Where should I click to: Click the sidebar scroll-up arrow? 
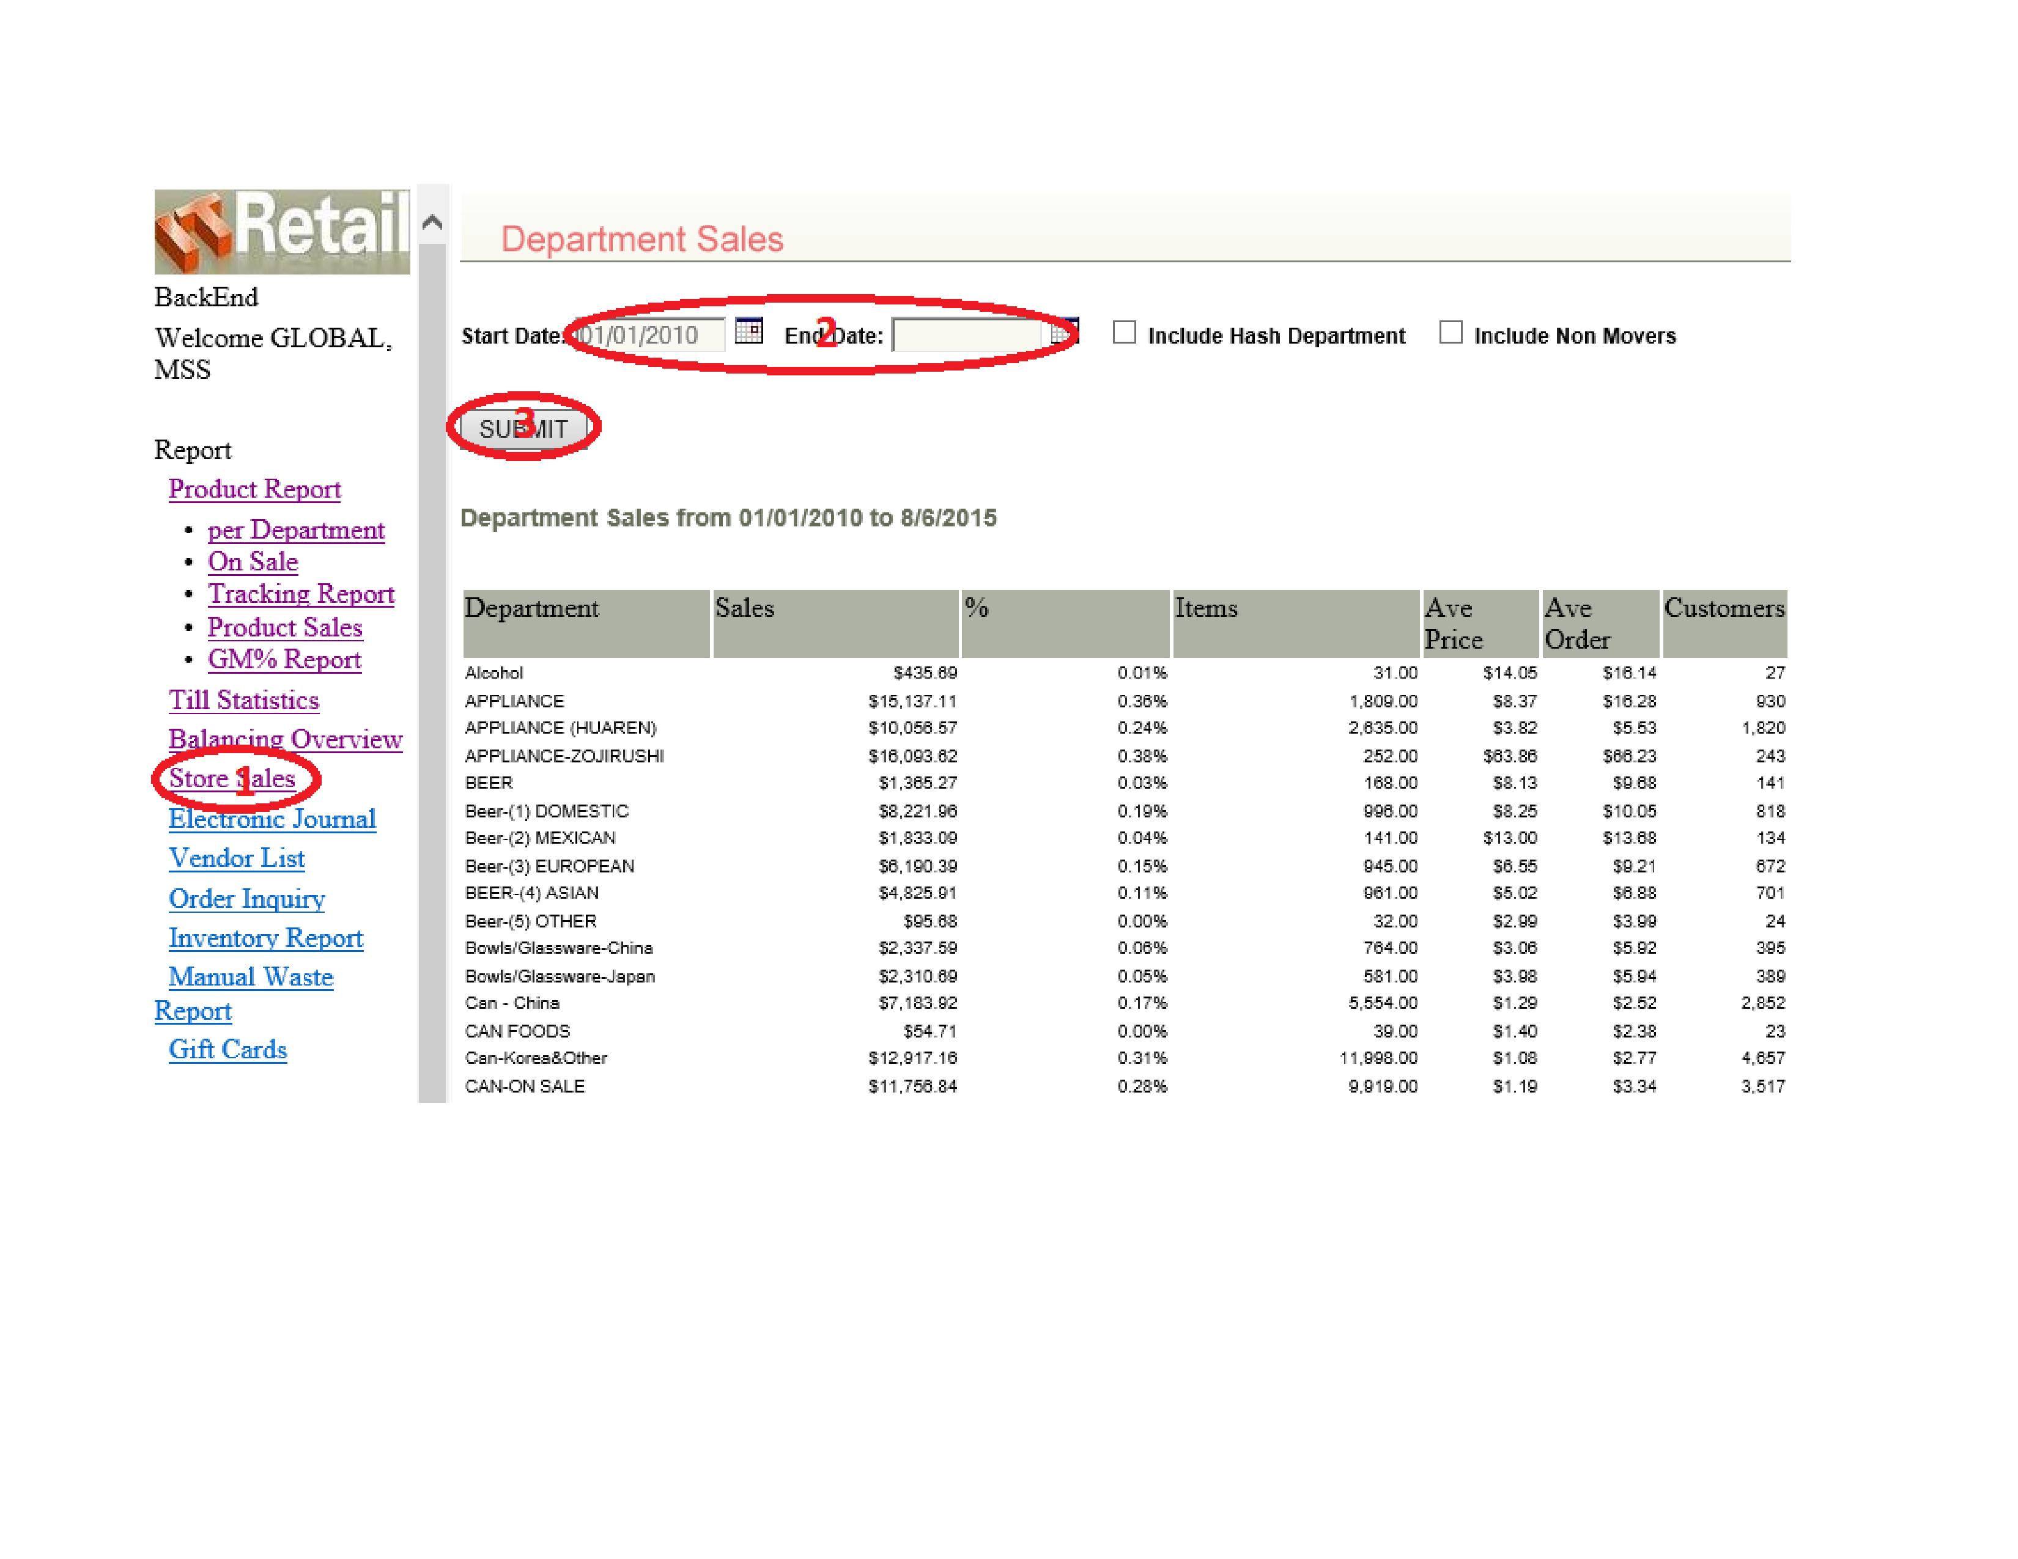(x=432, y=223)
